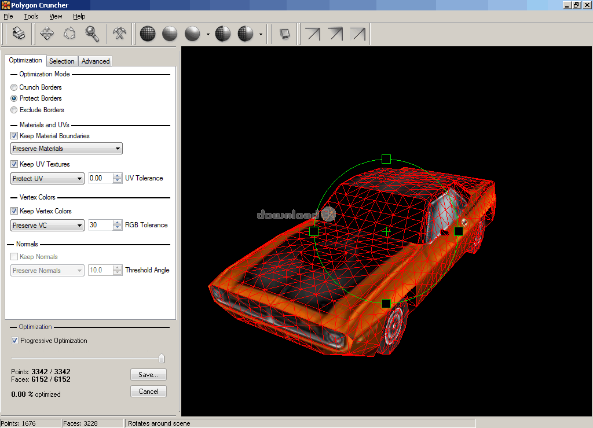Open the View menu
This screenshot has height=428, width=593.
click(56, 16)
